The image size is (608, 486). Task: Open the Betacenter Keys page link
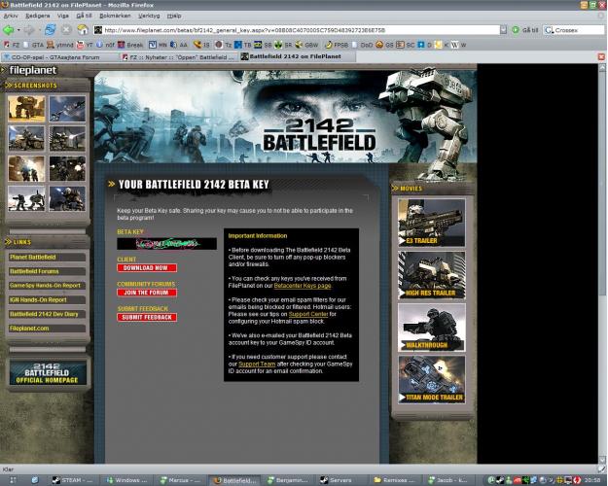(x=303, y=286)
